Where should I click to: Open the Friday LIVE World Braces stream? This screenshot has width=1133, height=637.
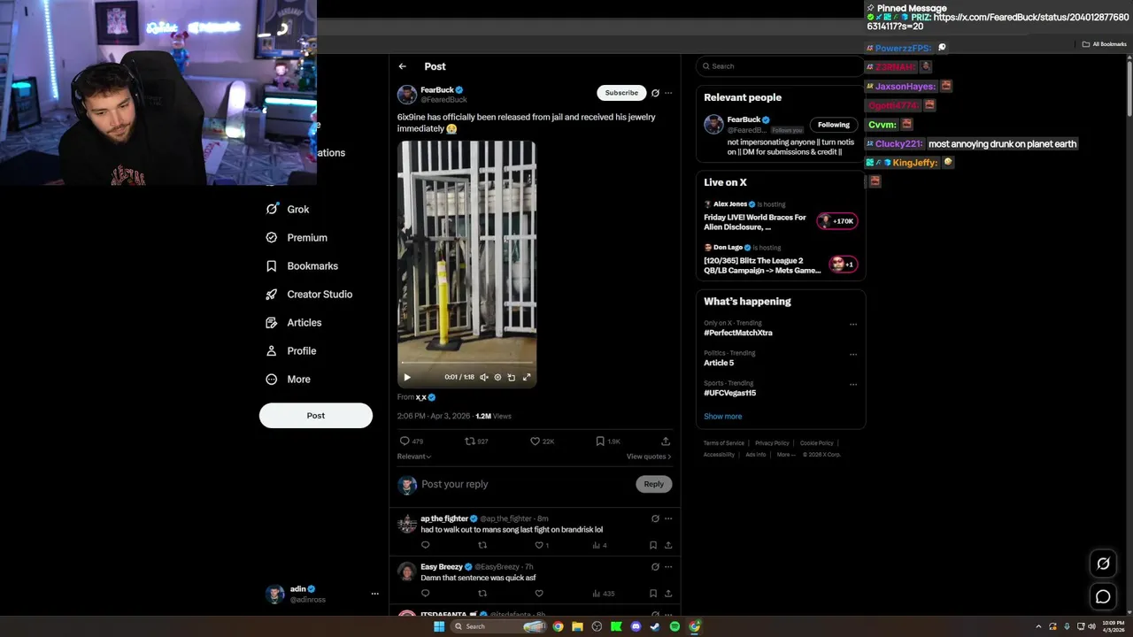pyautogui.click(x=755, y=222)
